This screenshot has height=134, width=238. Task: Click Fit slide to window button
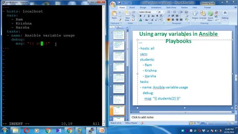[x=232, y=123]
